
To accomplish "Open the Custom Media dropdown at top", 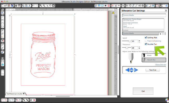I will (144, 15).
